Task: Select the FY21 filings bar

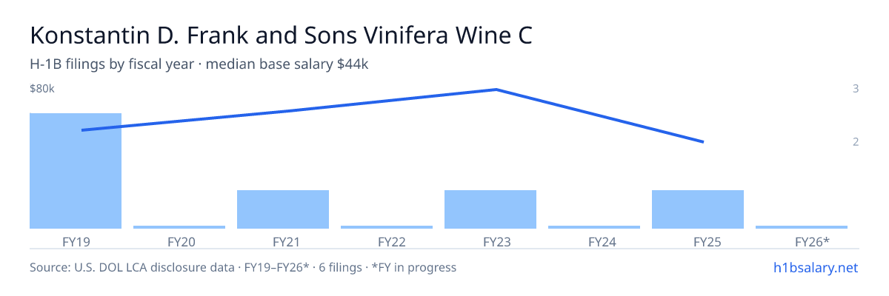Action: point(283,209)
